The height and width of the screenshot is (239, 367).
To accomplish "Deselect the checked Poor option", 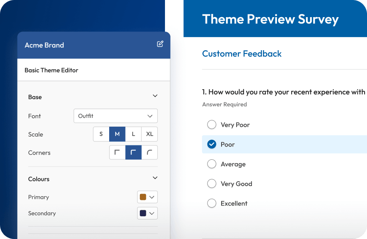I will [212, 145].
